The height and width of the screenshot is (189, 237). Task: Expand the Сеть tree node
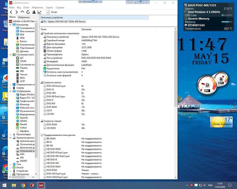[11, 164]
